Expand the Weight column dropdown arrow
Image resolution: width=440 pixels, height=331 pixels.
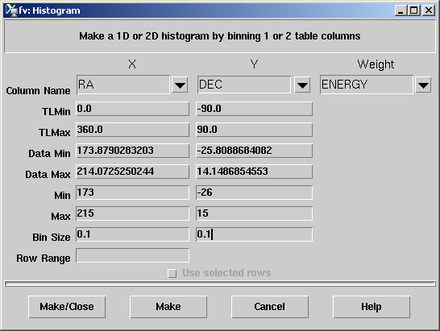point(423,85)
